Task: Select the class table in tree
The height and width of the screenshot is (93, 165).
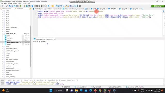Action: (9, 36)
